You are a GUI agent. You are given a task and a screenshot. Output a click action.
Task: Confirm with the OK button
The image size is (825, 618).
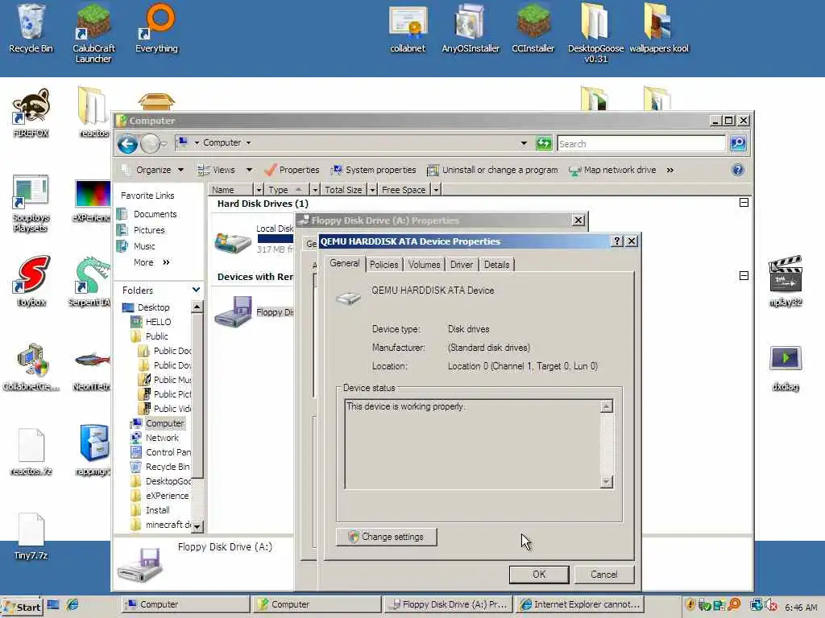(x=539, y=575)
